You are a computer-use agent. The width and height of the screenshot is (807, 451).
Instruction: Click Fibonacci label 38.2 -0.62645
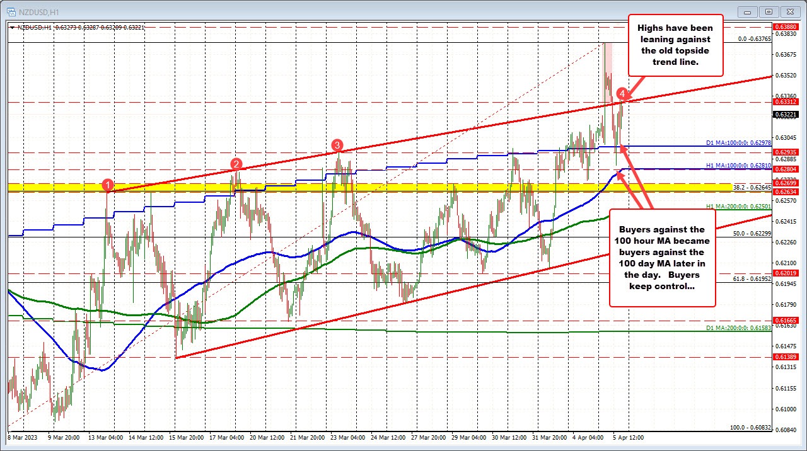(752, 187)
